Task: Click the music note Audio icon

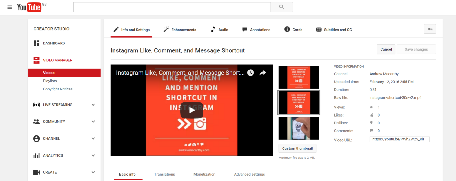Action: (x=213, y=29)
